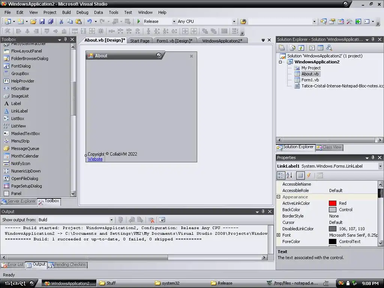This screenshot has height=288, width=384.
Task: Open the active documents list dropdown arrow
Action: pyautogui.click(x=263, y=40)
